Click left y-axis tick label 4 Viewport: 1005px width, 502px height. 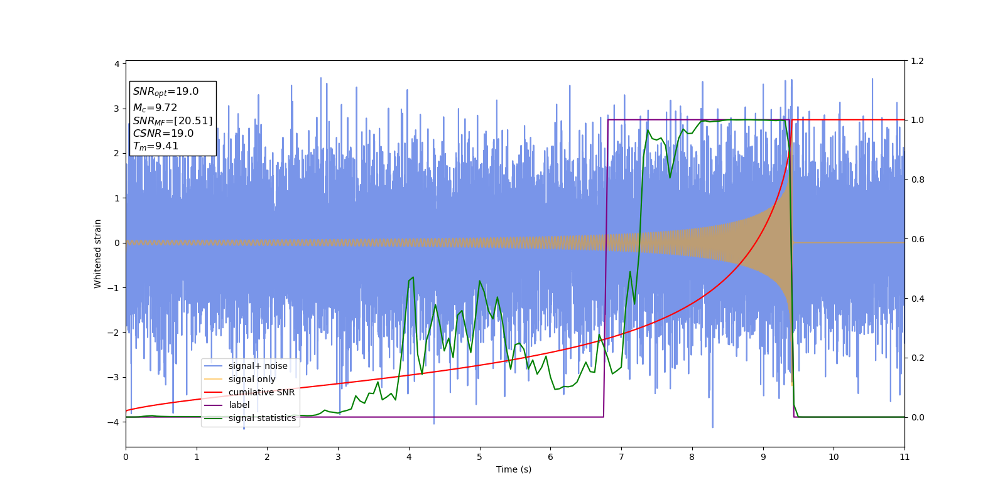[117, 64]
